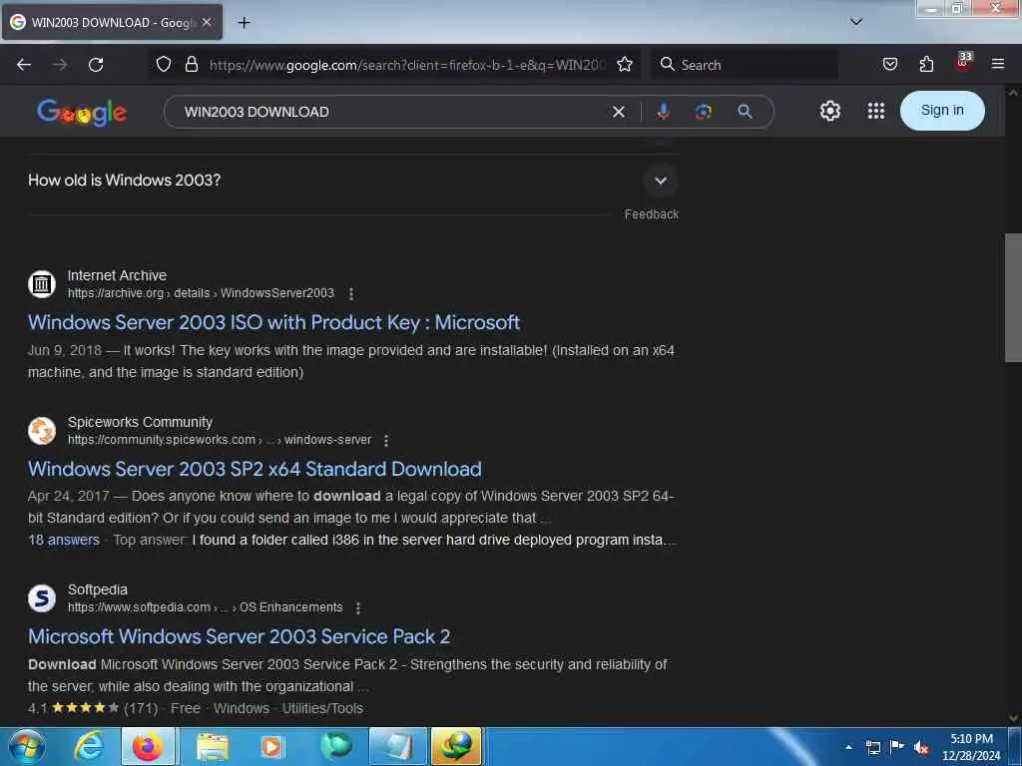Click the scrollbar down arrow

pyautogui.click(x=1013, y=718)
